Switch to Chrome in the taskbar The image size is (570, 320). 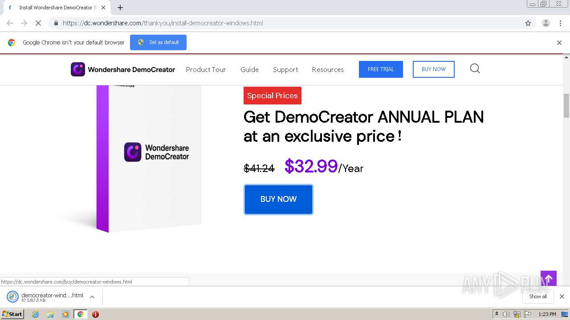click(x=80, y=314)
